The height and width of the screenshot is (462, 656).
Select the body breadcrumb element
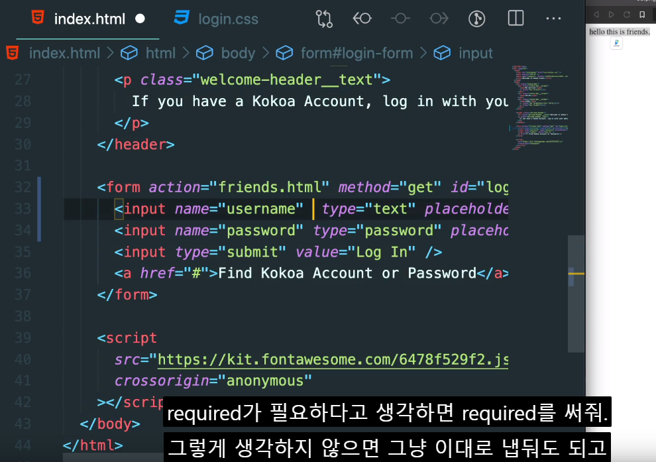[x=238, y=53]
